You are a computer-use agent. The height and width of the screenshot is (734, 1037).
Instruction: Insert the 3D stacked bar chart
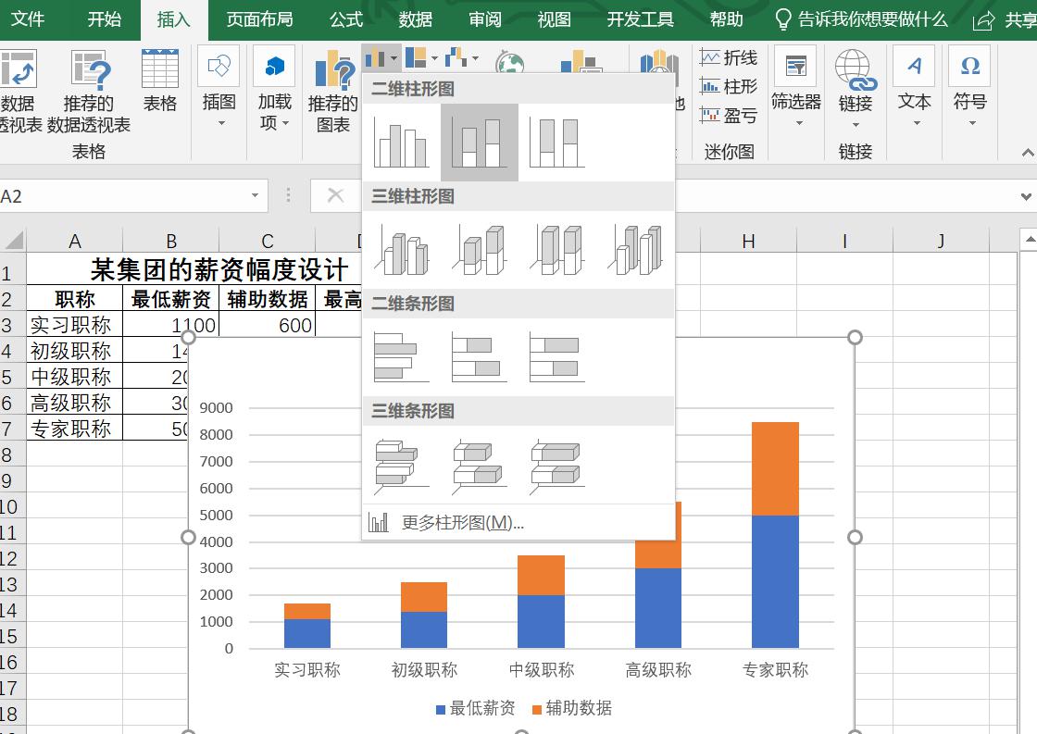click(480, 465)
